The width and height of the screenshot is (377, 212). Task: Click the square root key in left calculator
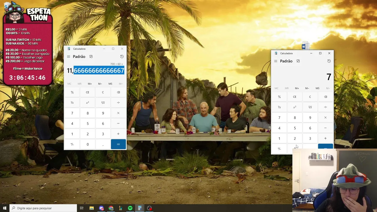(103, 103)
